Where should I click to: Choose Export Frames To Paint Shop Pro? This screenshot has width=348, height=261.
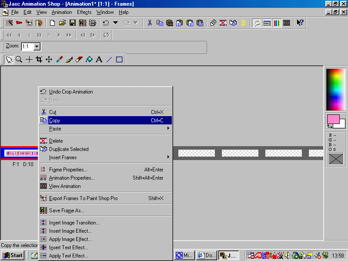[x=105, y=198]
